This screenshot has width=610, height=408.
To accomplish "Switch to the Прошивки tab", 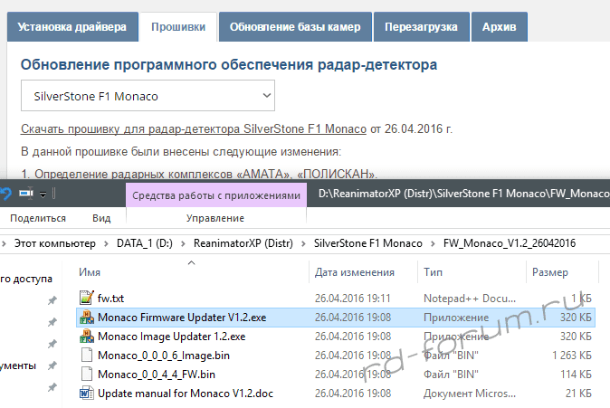I will click(178, 27).
